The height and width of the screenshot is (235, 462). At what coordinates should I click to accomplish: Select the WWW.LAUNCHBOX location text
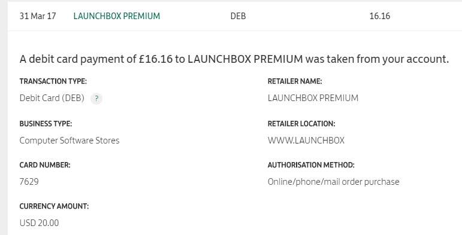pos(306,141)
